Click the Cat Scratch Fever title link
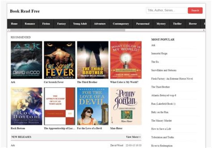This screenshot has height=148, width=212. pyautogui.click(x=54, y=82)
